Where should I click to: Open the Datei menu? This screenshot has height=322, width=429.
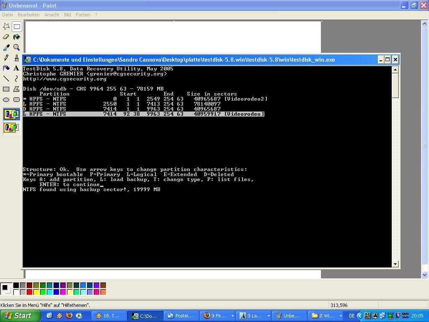8,15
